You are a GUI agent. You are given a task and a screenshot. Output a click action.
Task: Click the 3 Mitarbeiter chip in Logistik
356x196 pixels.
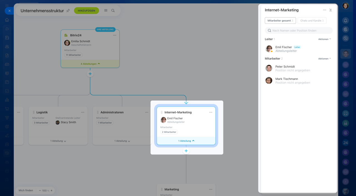(41, 123)
